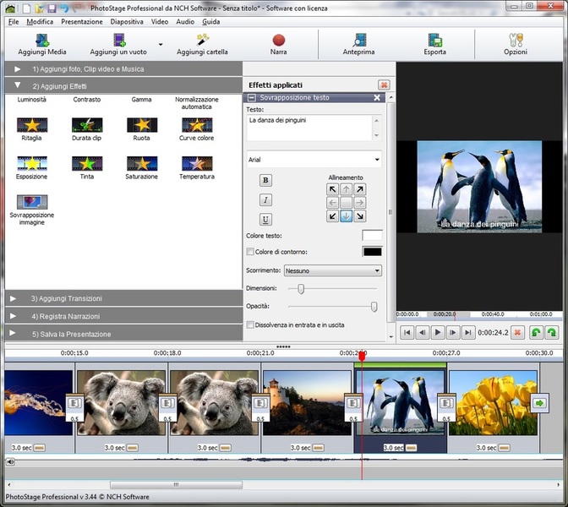Open the Modifica menu
The image size is (568, 507).
[40, 22]
